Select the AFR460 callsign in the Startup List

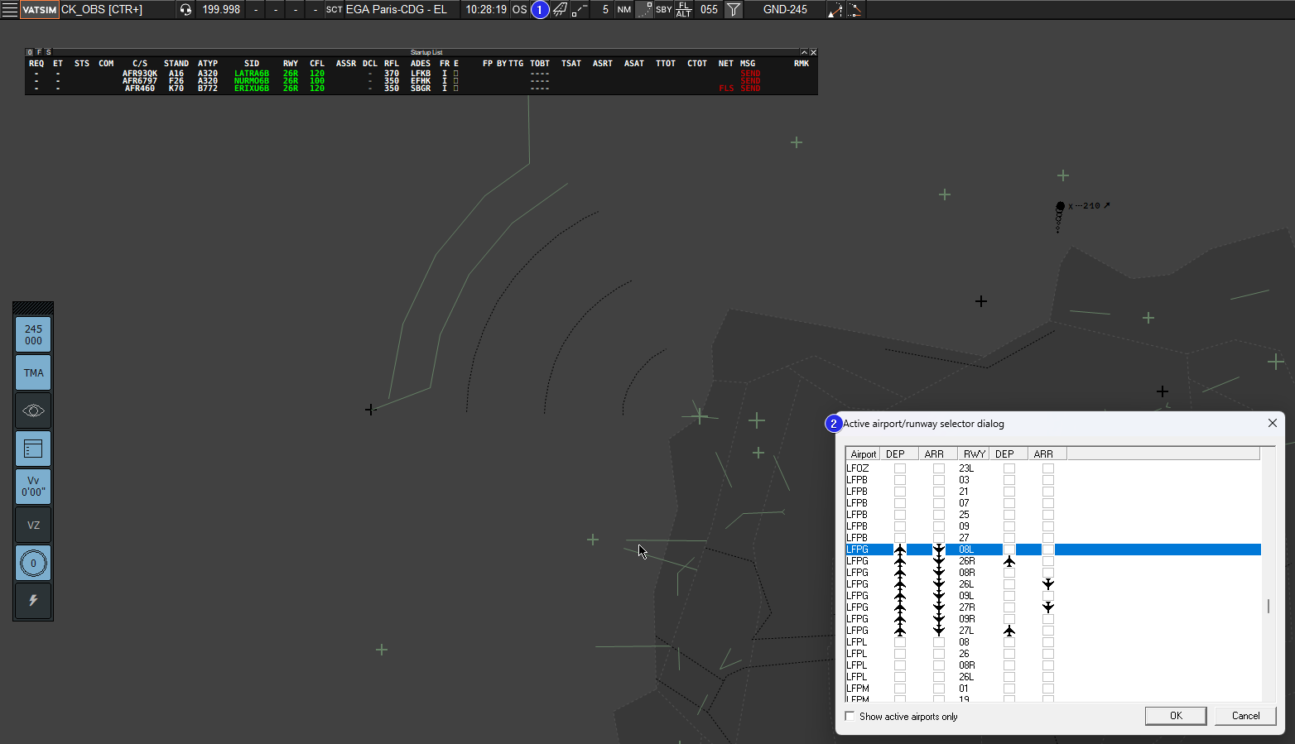click(140, 89)
